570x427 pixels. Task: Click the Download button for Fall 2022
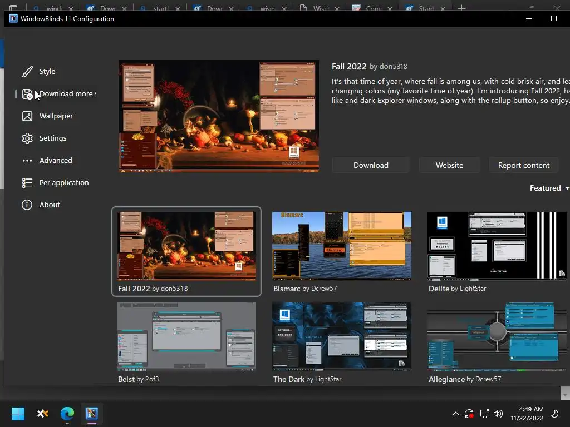coord(371,165)
